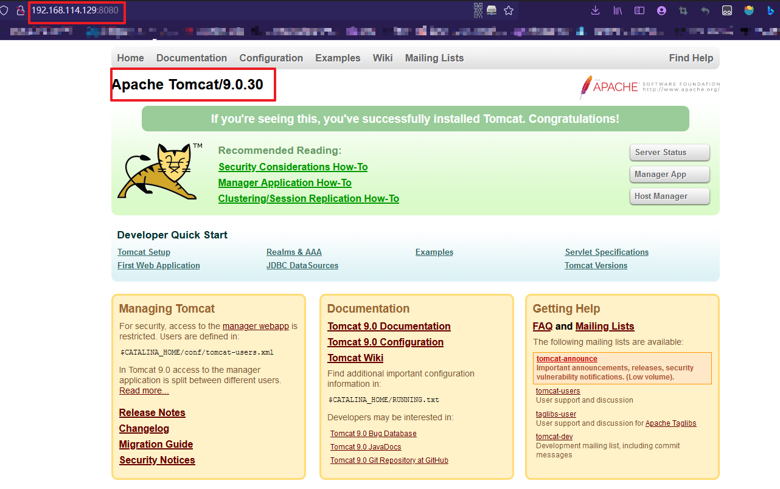Open Documentation in the top nav bar
Image resolution: width=780 pixels, height=489 pixels.
tap(192, 58)
